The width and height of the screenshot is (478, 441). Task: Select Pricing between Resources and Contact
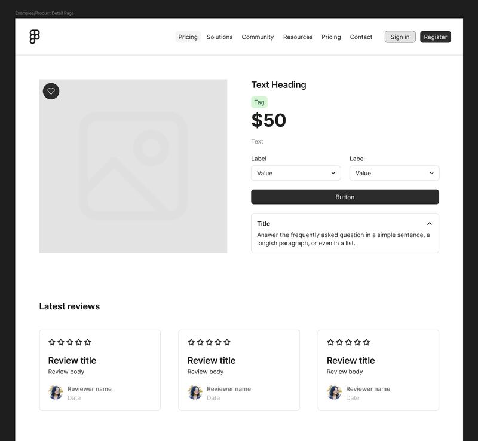point(331,37)
